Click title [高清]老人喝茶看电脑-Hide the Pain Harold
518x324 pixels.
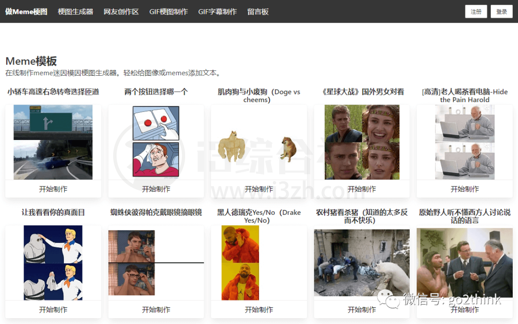coord(464,96)
